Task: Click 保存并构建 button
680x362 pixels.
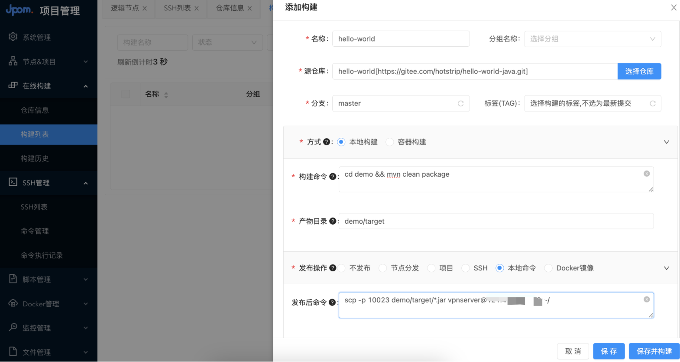Action: click(x=654, y=351)
